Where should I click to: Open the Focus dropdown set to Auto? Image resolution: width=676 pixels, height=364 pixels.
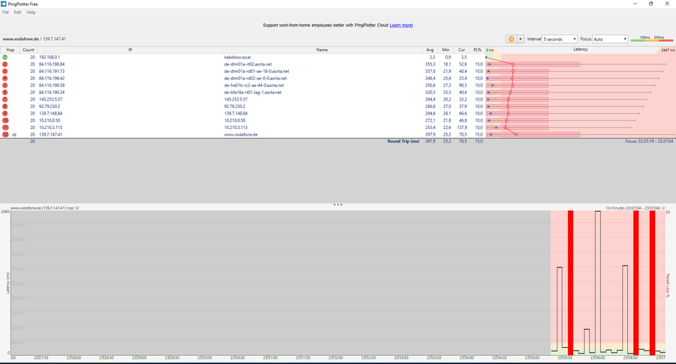pos(610,38)
